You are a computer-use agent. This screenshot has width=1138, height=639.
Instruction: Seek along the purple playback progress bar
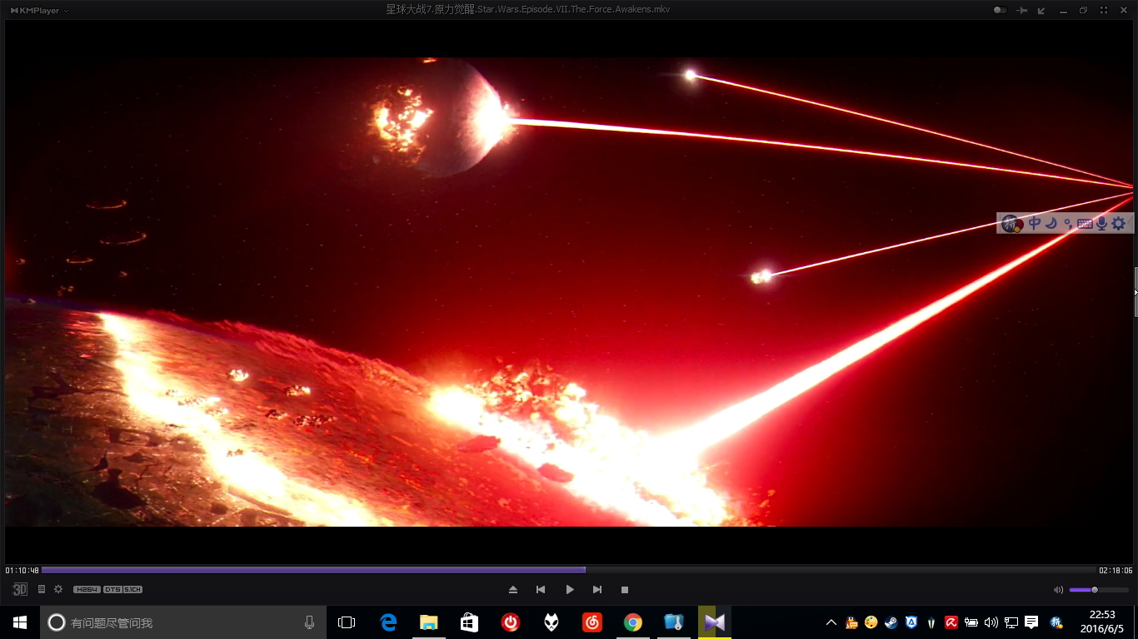569,570
